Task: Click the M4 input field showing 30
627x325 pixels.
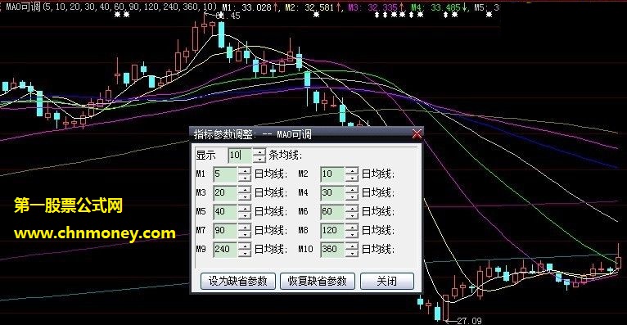Action: [332, 193]
